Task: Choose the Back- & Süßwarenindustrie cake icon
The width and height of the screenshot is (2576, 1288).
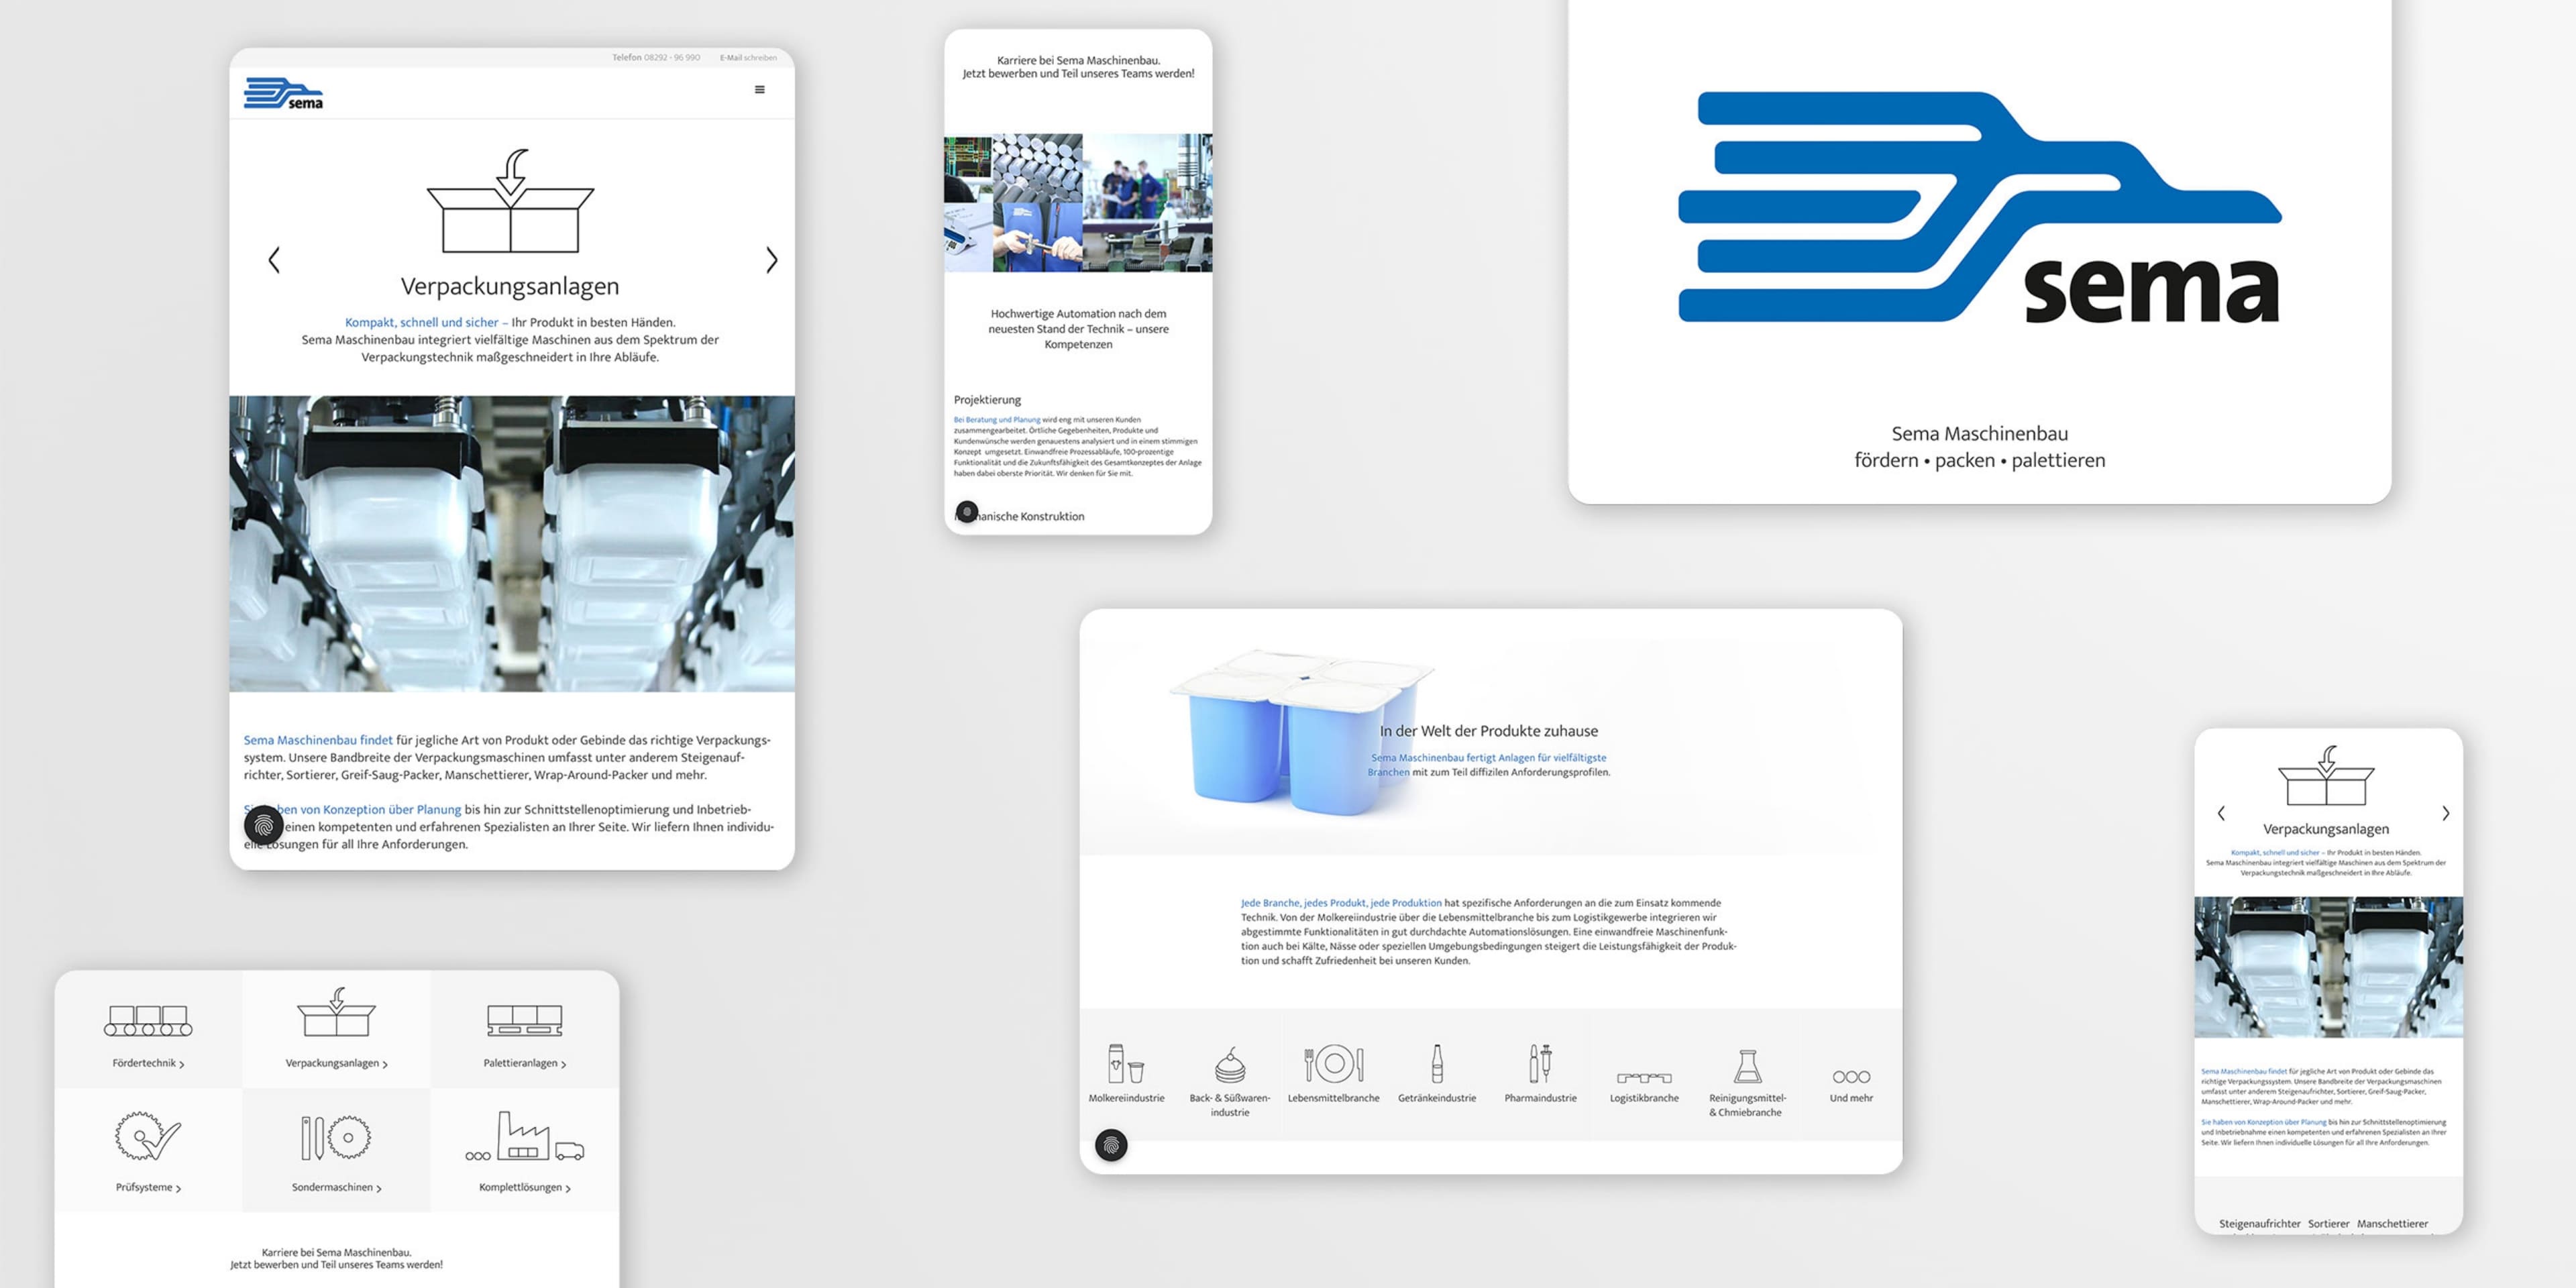Action: (x=1230, y=1066)
